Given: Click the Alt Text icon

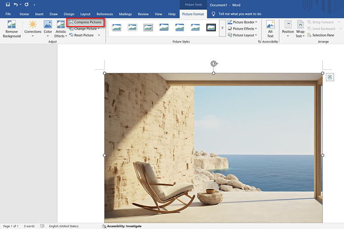Looking at the screenshot, I should point(270,25).
